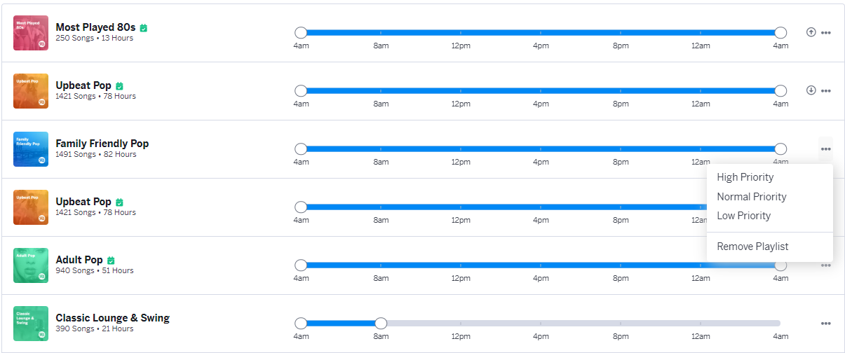The width and height of the screenshot is (845, 353).
Task: Click the up-arrow priority icon on Most Played 80s
Action: coord(811,32)
